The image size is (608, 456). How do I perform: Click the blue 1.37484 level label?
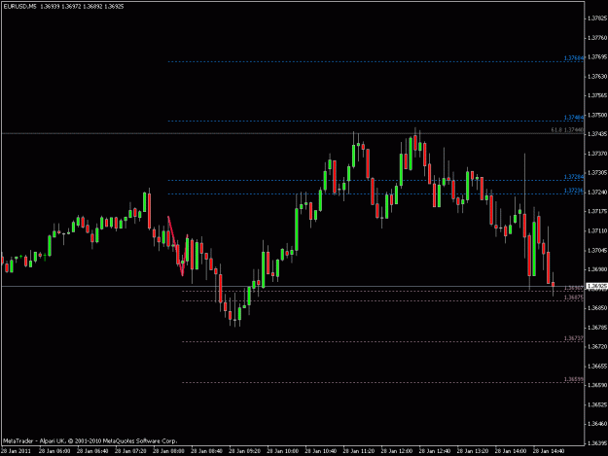[574, 118]
